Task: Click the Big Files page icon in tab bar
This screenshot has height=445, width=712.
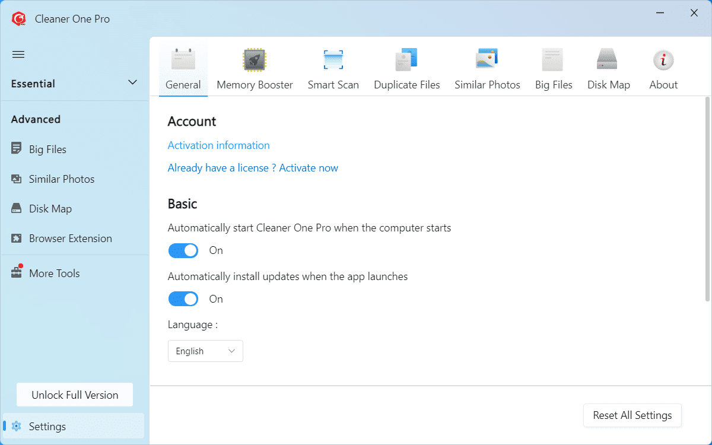Action: pos(552,60)
